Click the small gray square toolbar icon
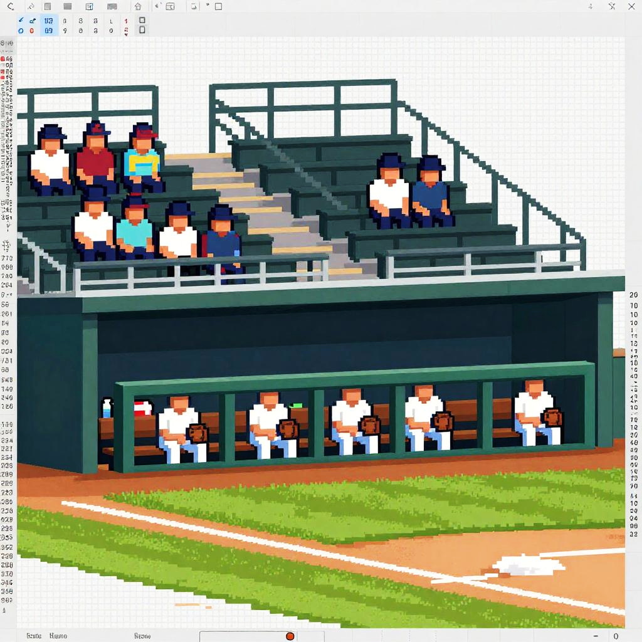The height and width of the screenshot is (642, 642). (48, 7)
